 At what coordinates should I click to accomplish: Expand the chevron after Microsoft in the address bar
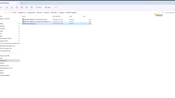pyautogui.click(x=43, y=13)
